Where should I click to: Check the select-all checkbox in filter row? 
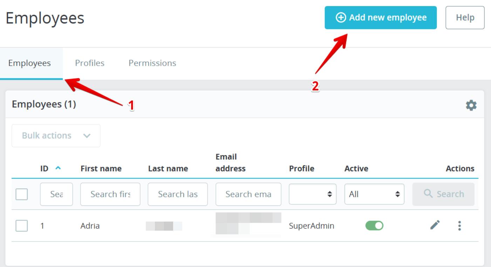[x=22, y=194]
